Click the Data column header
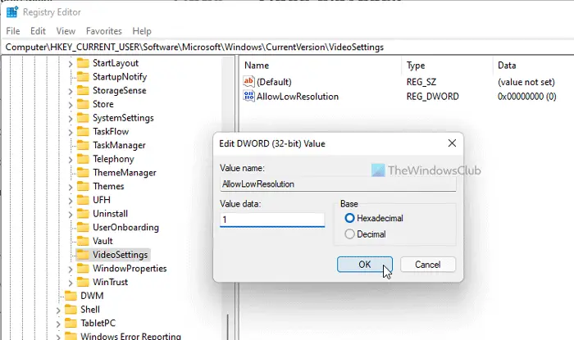Image resolution: width=574 pixels, height=340 pixels. coord(507,66)
